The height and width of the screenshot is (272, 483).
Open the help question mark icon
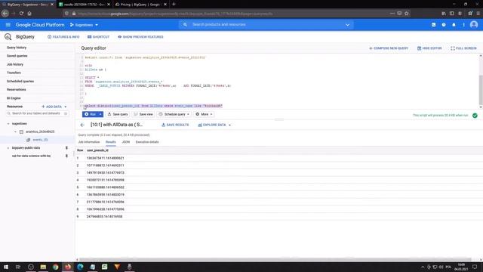tap(444, 25)
